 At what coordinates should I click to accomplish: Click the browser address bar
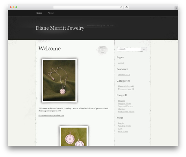[x=88, y=7]
